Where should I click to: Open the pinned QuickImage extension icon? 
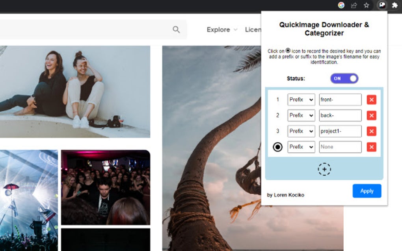[x=381, y=6]
